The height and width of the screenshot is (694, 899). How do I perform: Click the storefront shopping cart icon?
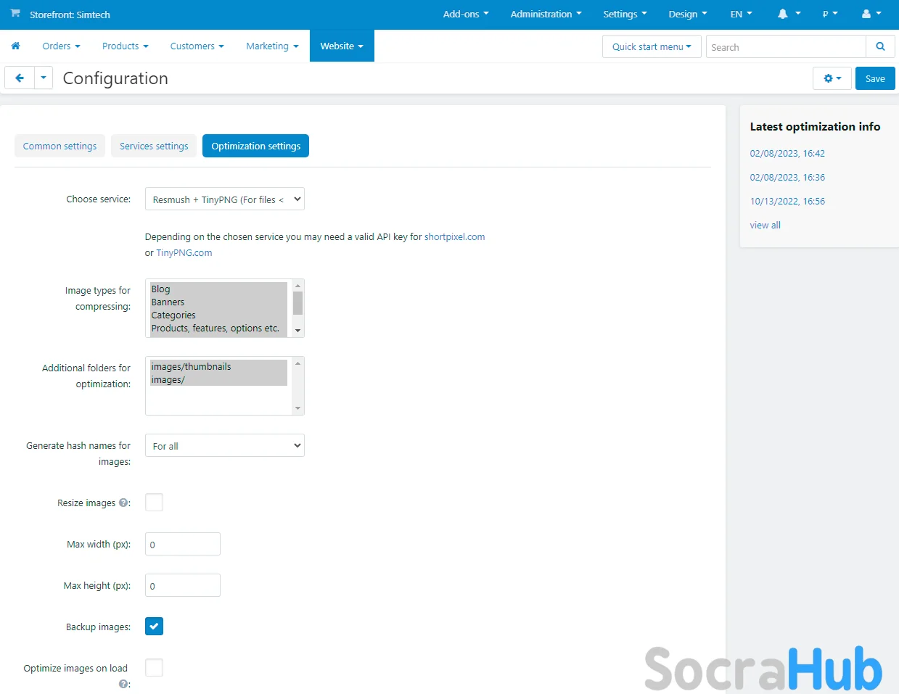15,14
